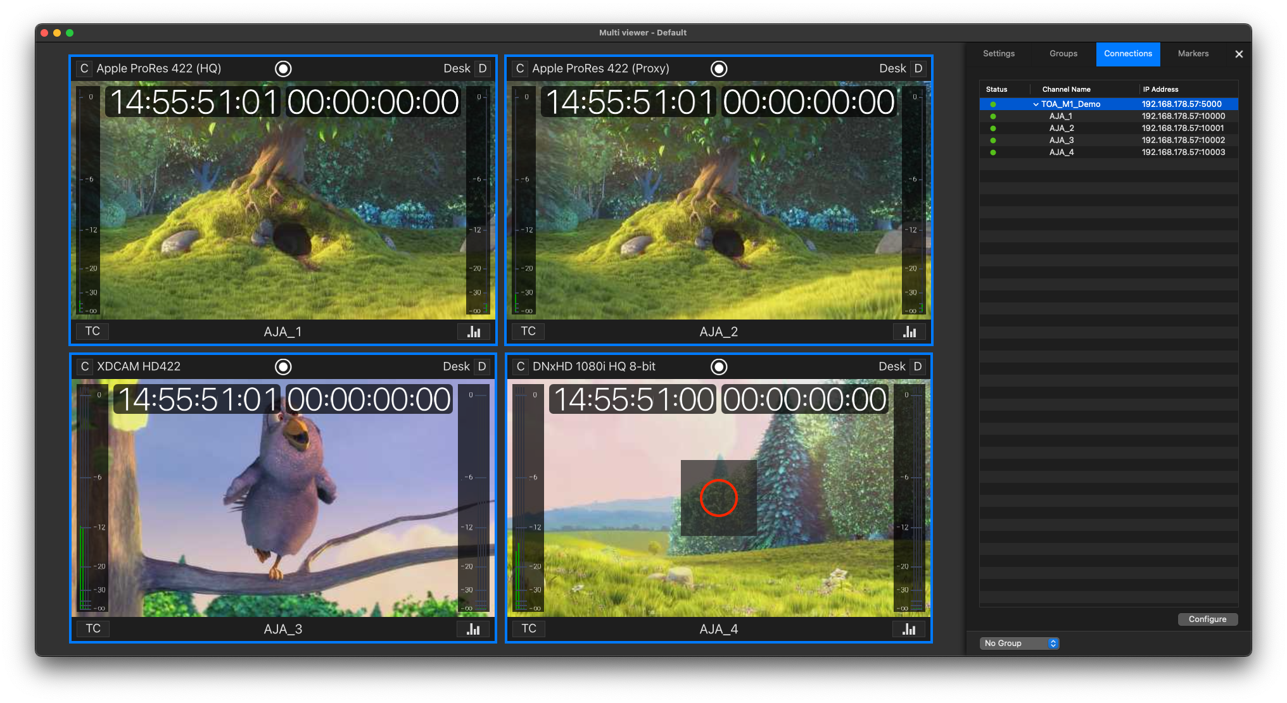Click 14:55:51:00 timecode on AJA_4 viewer
The image size is (1287, 703).
[632, 399]
